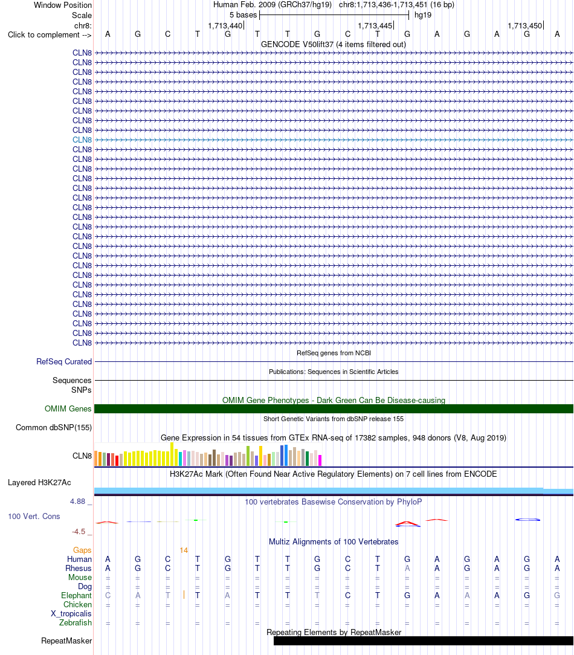Click the 'RefSeq Curated' track label
Image resolution: width=574 pixels, height=655 pixels.
click(64, 362)
